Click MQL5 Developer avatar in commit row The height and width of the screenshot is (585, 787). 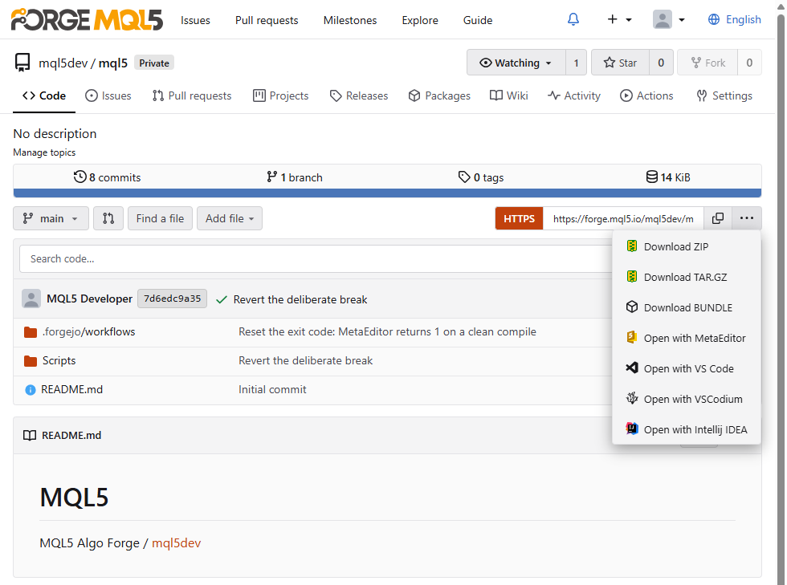31,299
